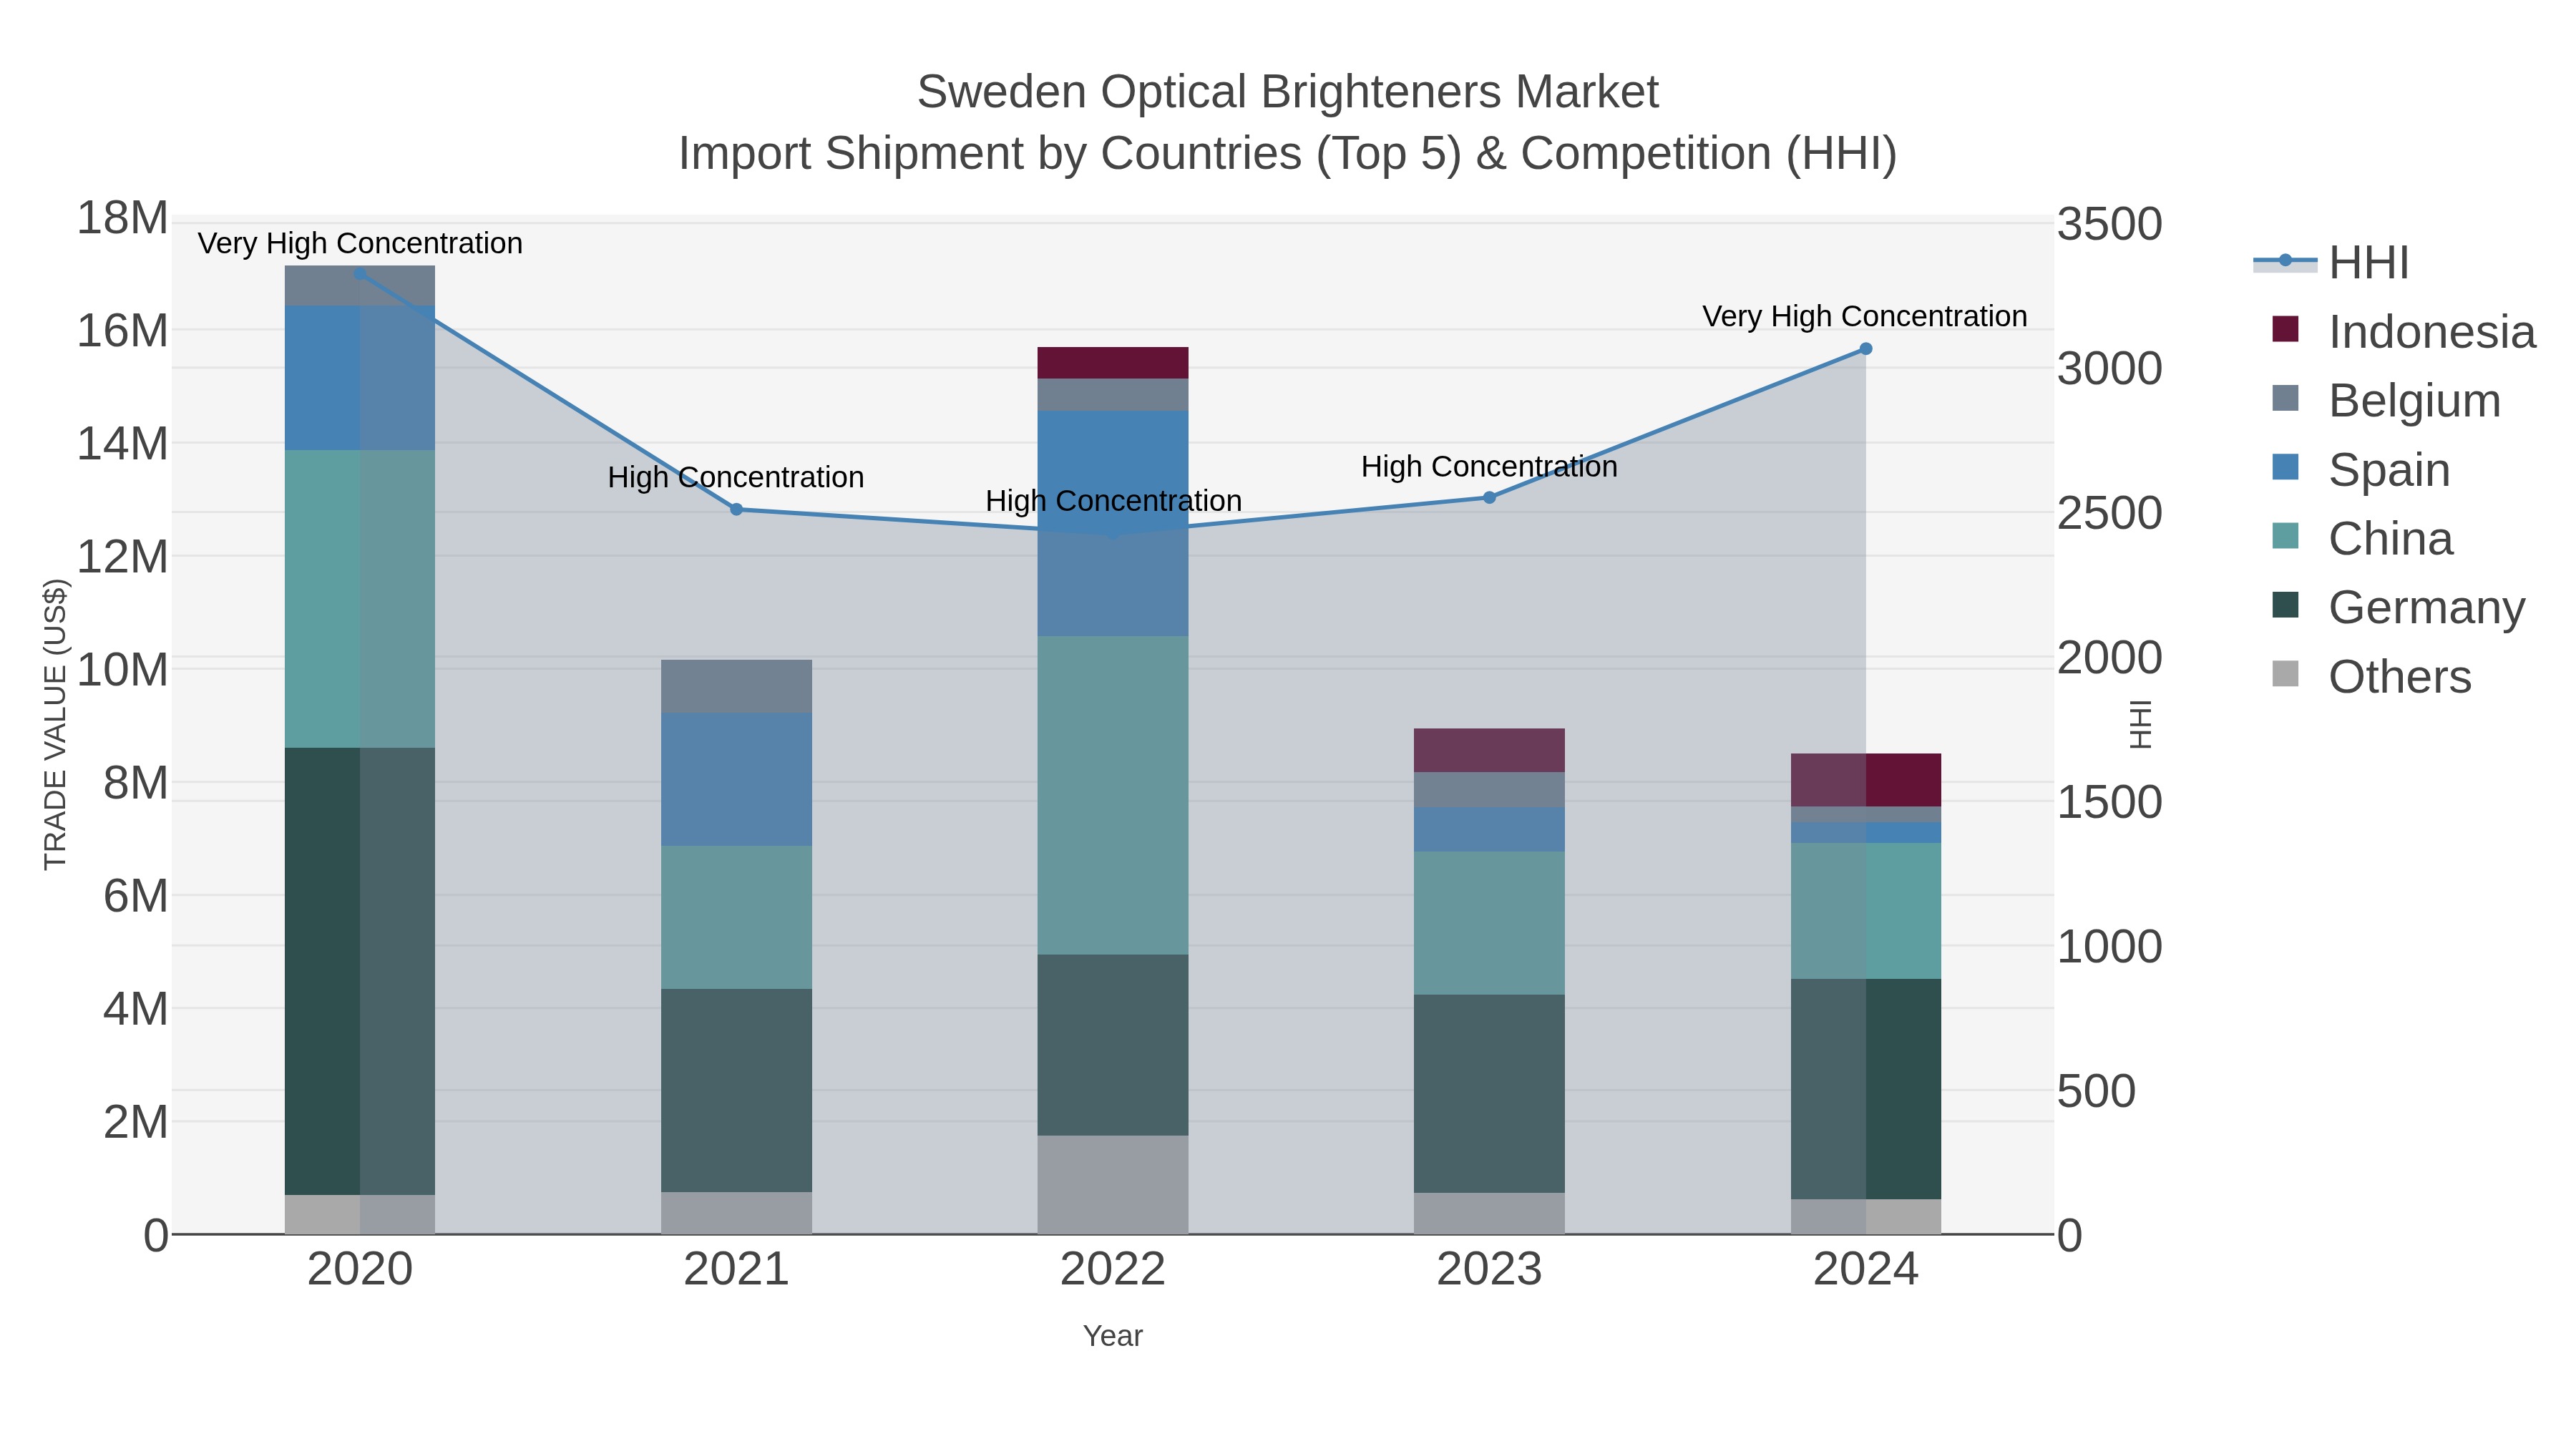Click the 'Very High Concentration' annotation above 2020

tap(360, 243)
